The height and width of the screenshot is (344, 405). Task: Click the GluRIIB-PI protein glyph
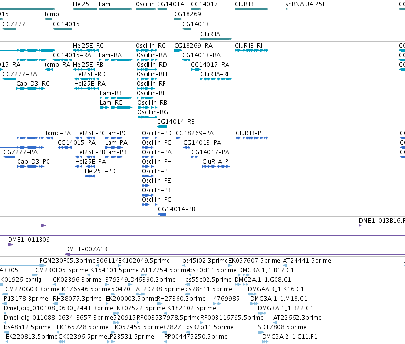(x=252, y=138)
